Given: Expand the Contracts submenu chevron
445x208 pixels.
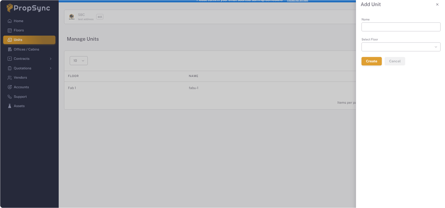Looking at the screenshot, I should tap(51, 59).
